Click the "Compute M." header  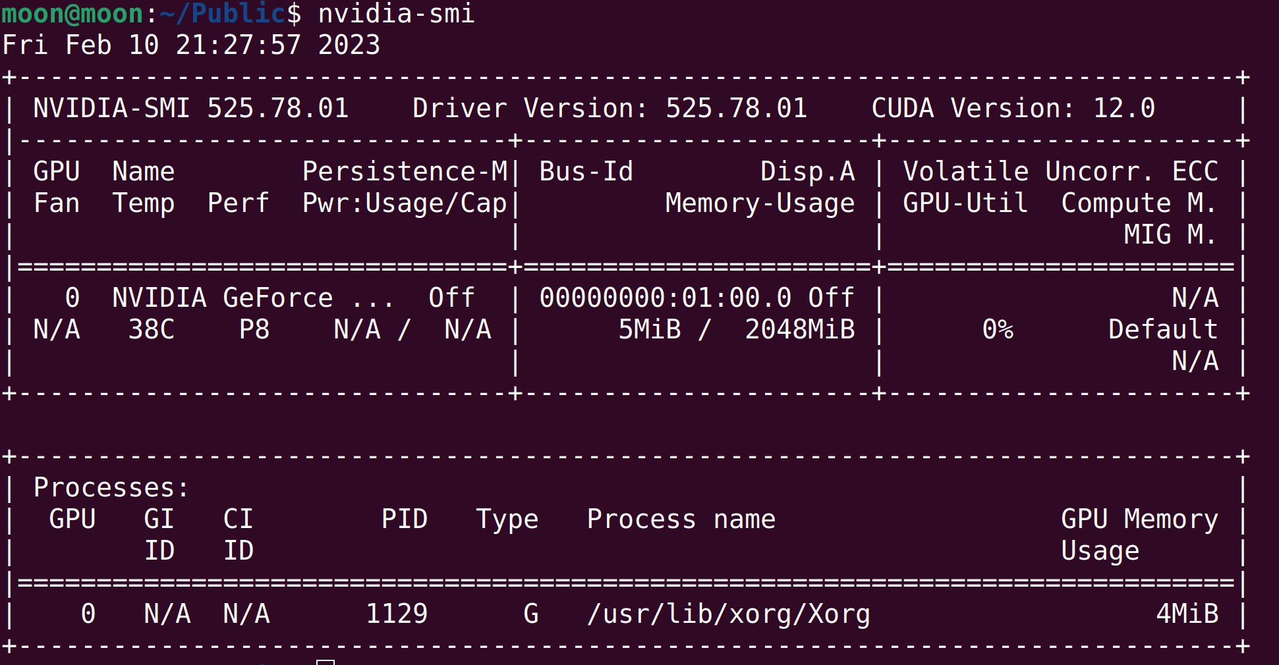1139,203
